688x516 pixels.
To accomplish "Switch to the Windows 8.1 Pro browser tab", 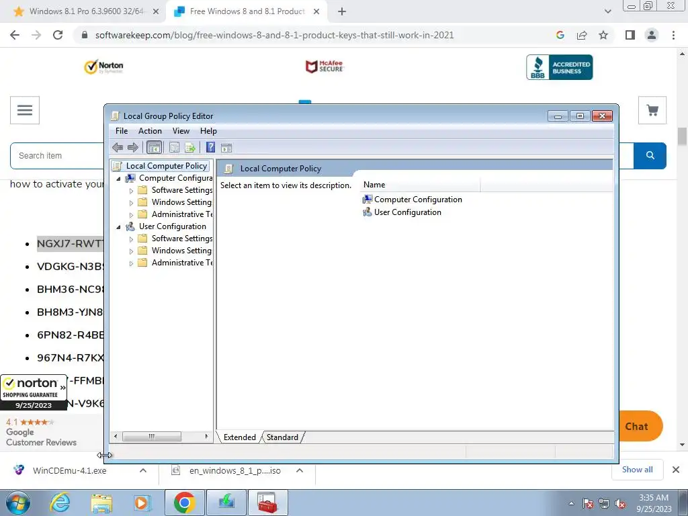I will tap(86, 11).
